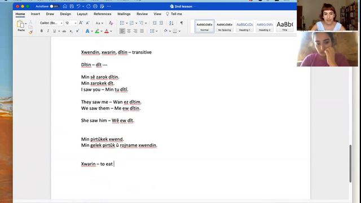
Task: Apply the Heading 2 style
Action: point(265,27)
